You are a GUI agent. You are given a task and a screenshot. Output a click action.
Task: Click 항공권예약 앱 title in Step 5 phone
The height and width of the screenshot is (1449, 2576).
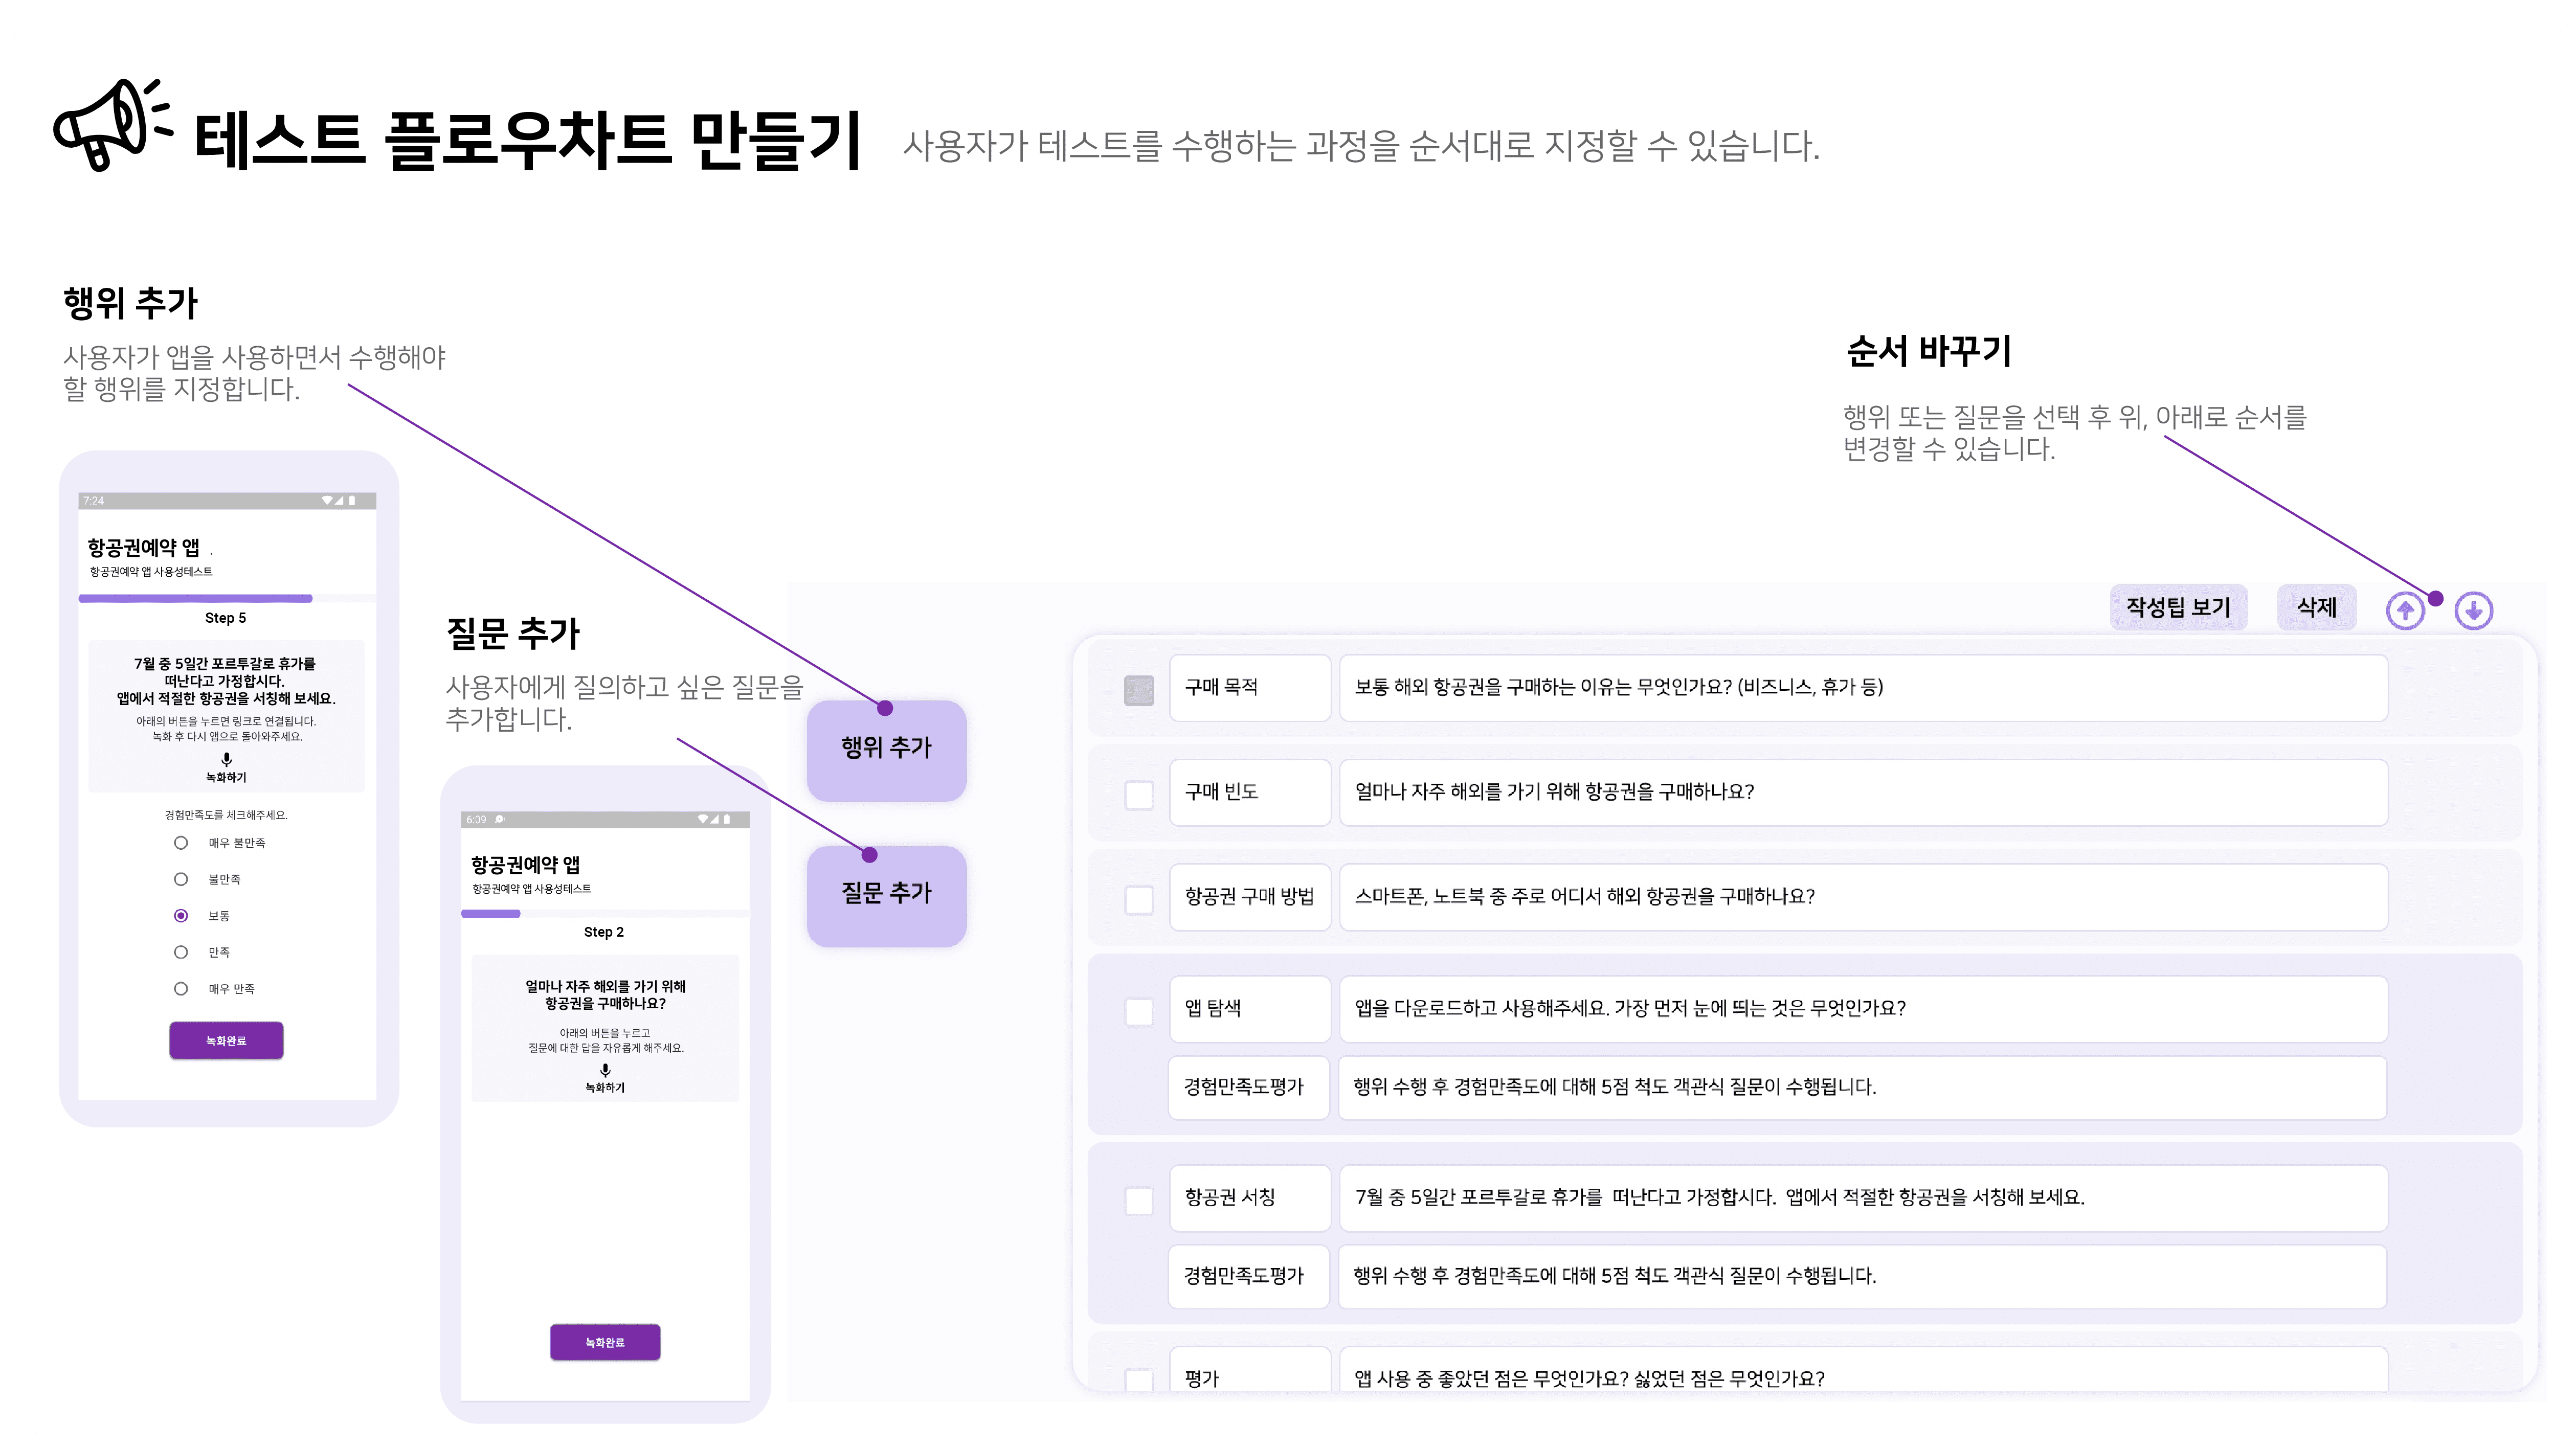click(x=143, y=547)
